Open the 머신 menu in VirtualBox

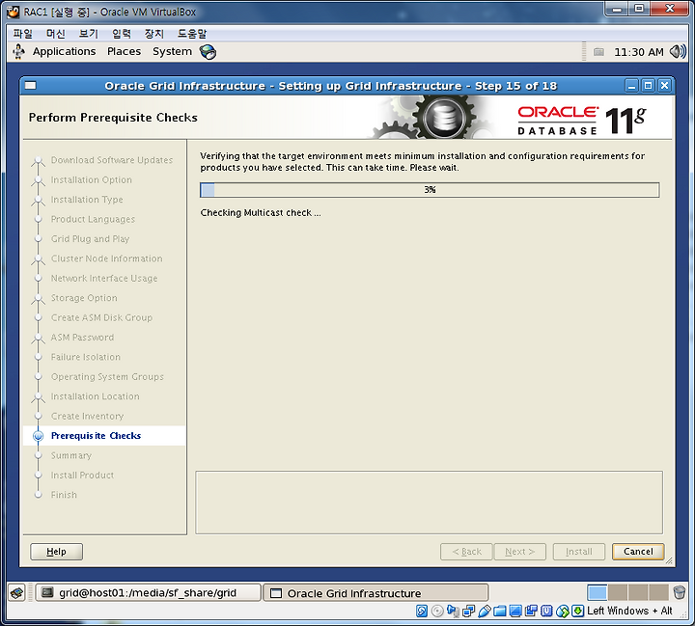coord(56,34)
